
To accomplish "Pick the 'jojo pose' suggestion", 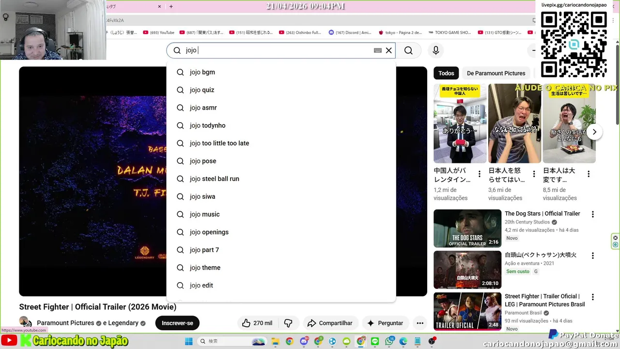I will [x=281, y=161].
